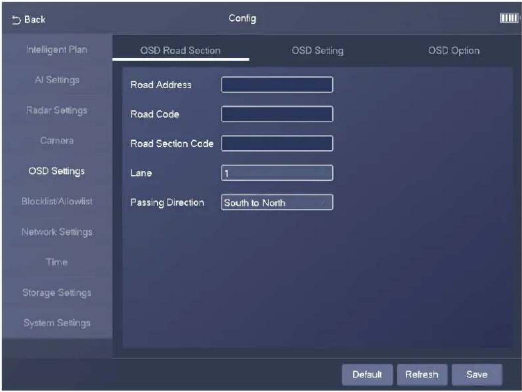Reload values with the Refresh button
The width and height of the screenshot is (522, 392).
pyautogui.click(x=422, y=374)
